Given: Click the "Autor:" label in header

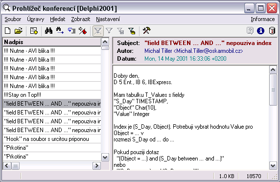Looking at the screenshot, I should point(125,51).
